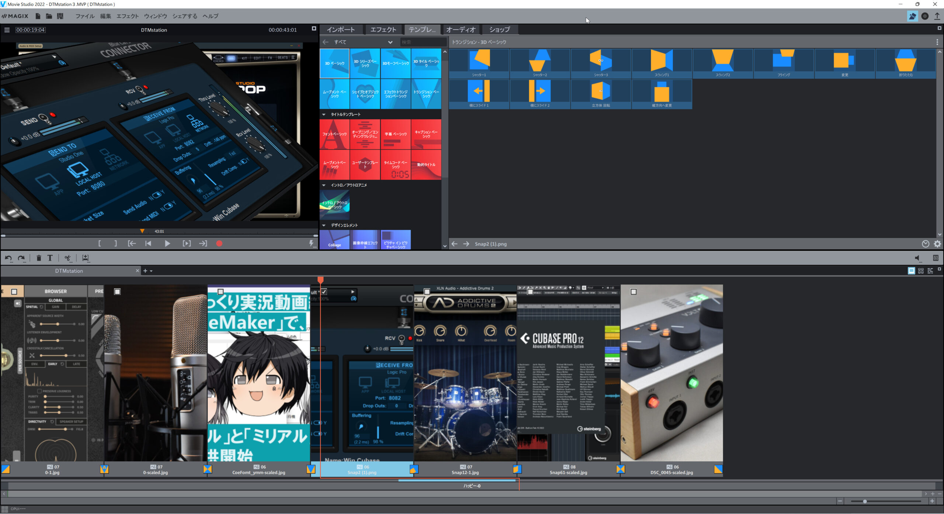Save project with floppy disk icon
The height and width of the screenshot is (514, 944).
pyautogui.click(x=60, y=16)
